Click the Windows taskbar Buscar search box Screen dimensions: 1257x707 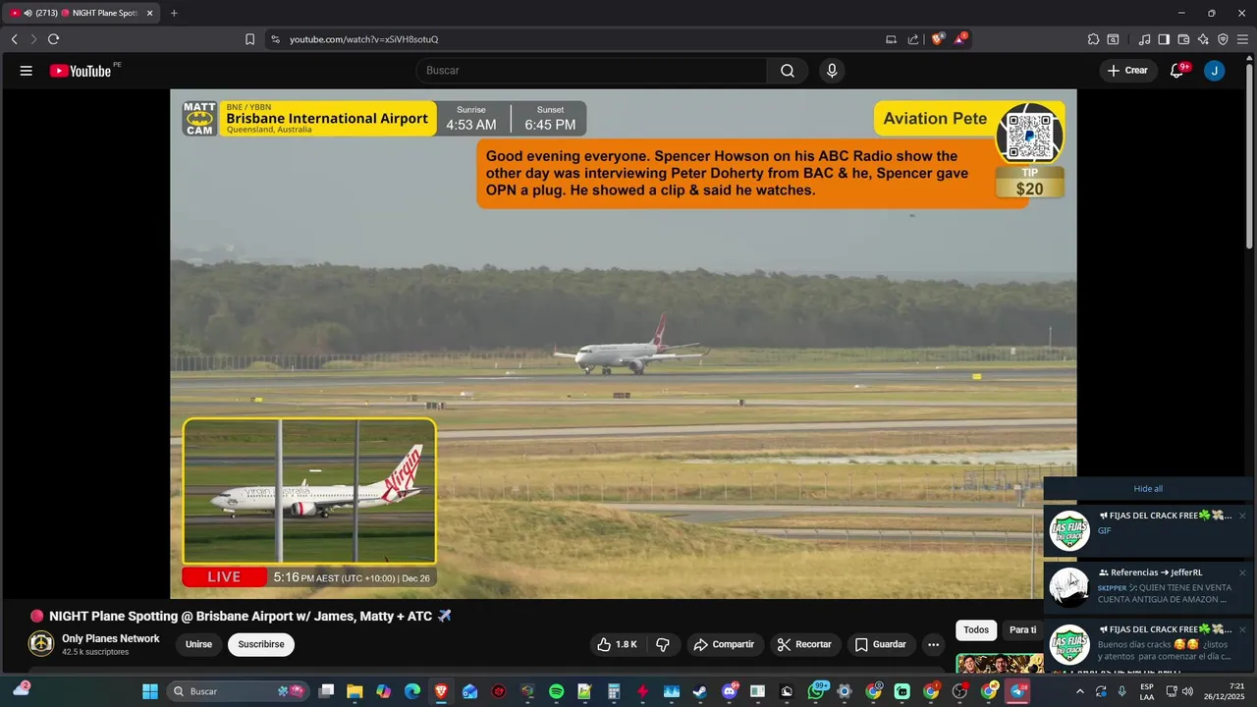(x=239, y=691)
